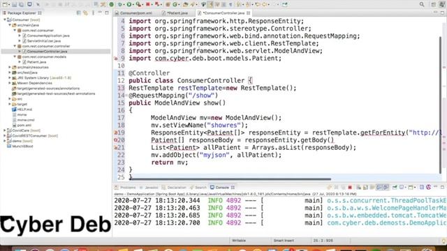Collapse com.rest.consumer.controller package

coord(15,46)
